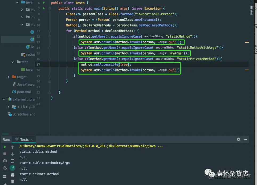Viewport: 257px width, 185px height.
Task: Click the camera Dump Threads icon
Action: (x=5, y=161)
